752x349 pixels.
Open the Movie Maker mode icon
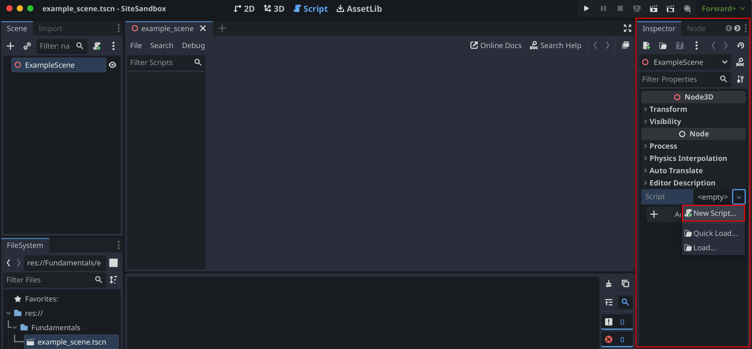point(670,8)
